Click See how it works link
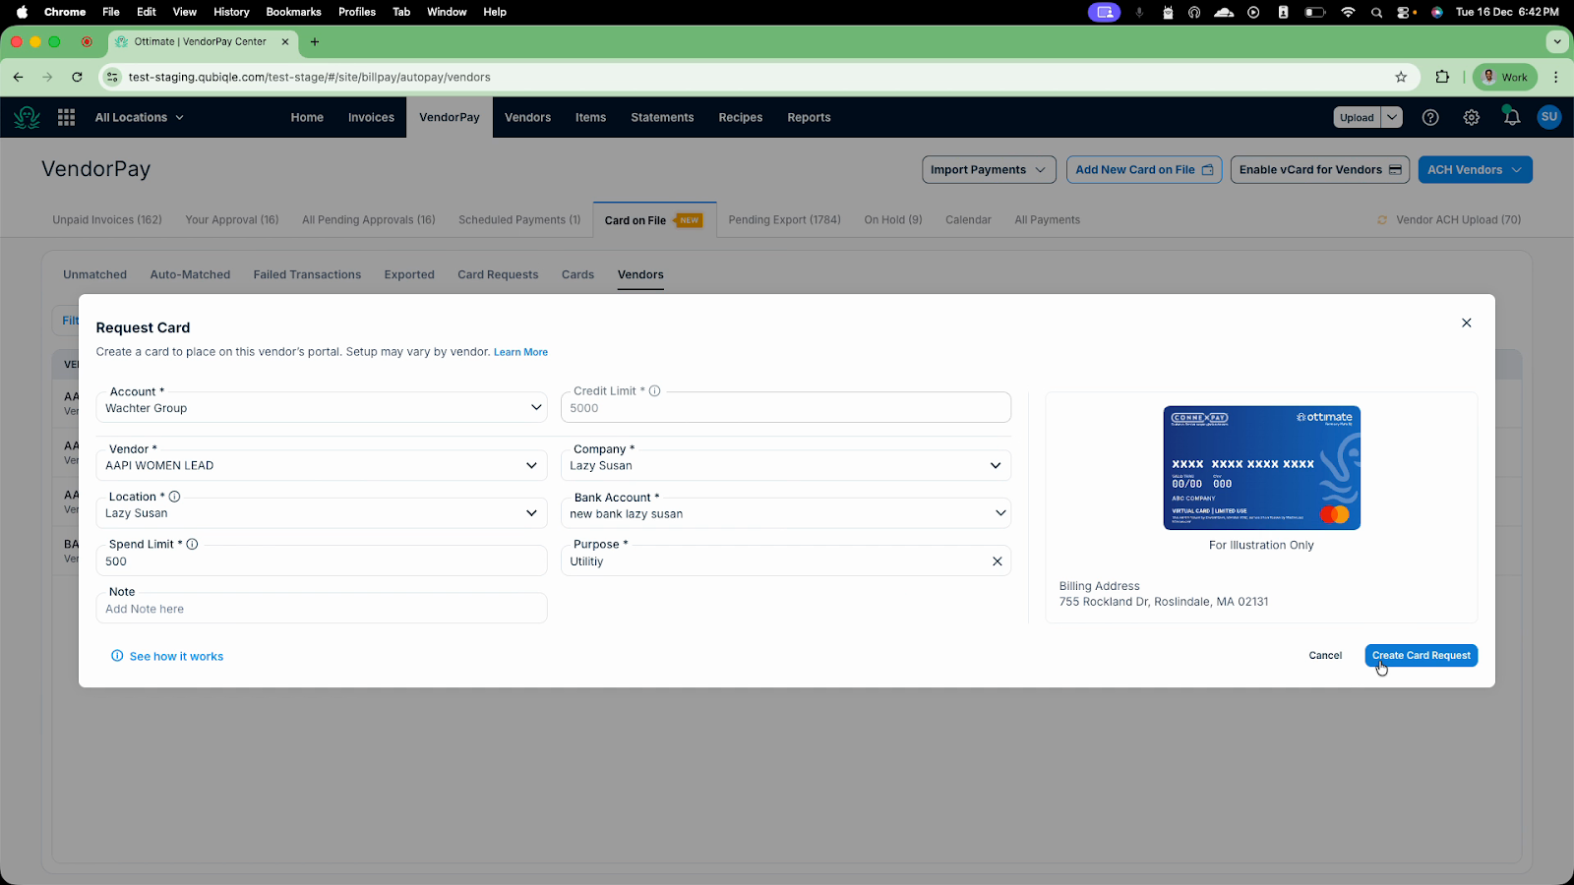The width and height of the screenshot is (1574, 885). 167,656
